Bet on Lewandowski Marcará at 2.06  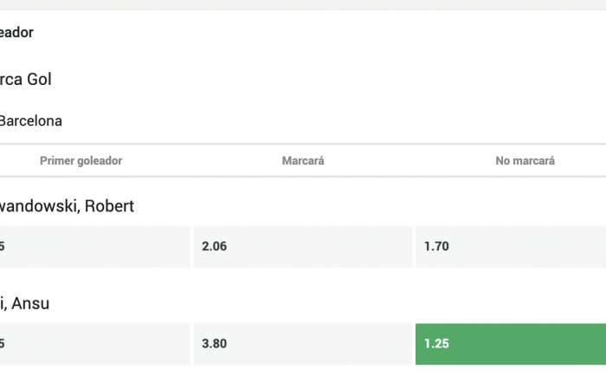[x=303, y=247]
